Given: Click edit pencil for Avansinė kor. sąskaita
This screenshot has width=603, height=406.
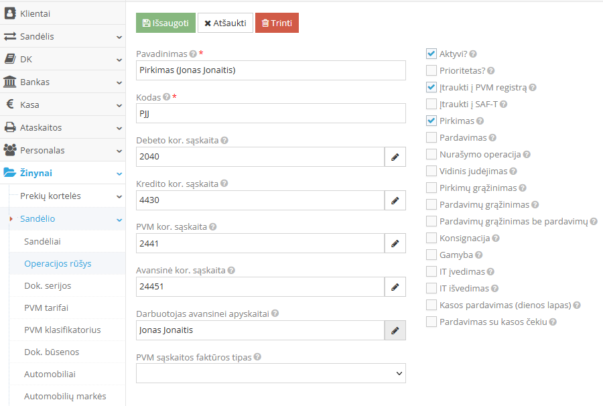Looking at the screenshot, I should tap(395, 287).
